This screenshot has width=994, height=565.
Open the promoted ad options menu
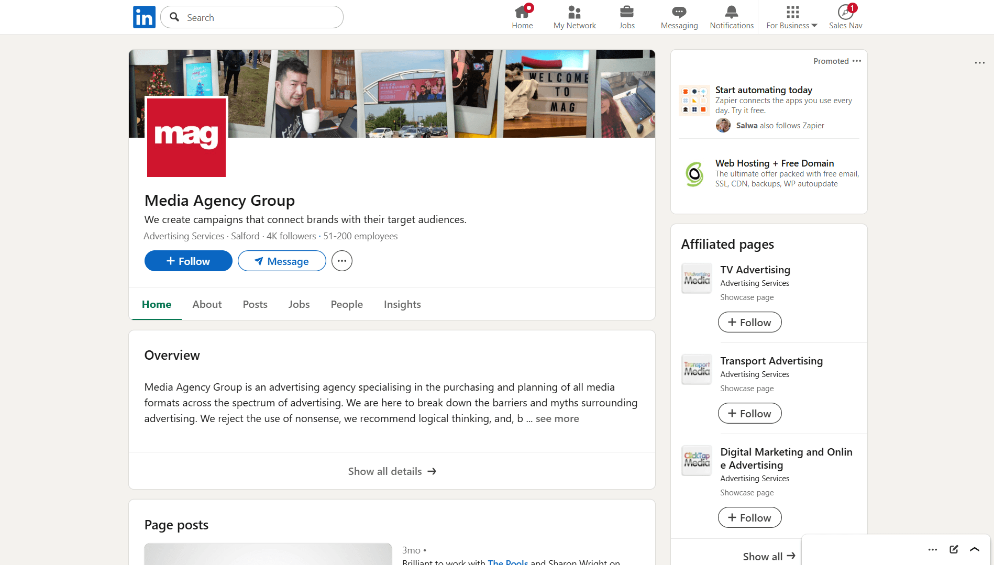point(857,61)
